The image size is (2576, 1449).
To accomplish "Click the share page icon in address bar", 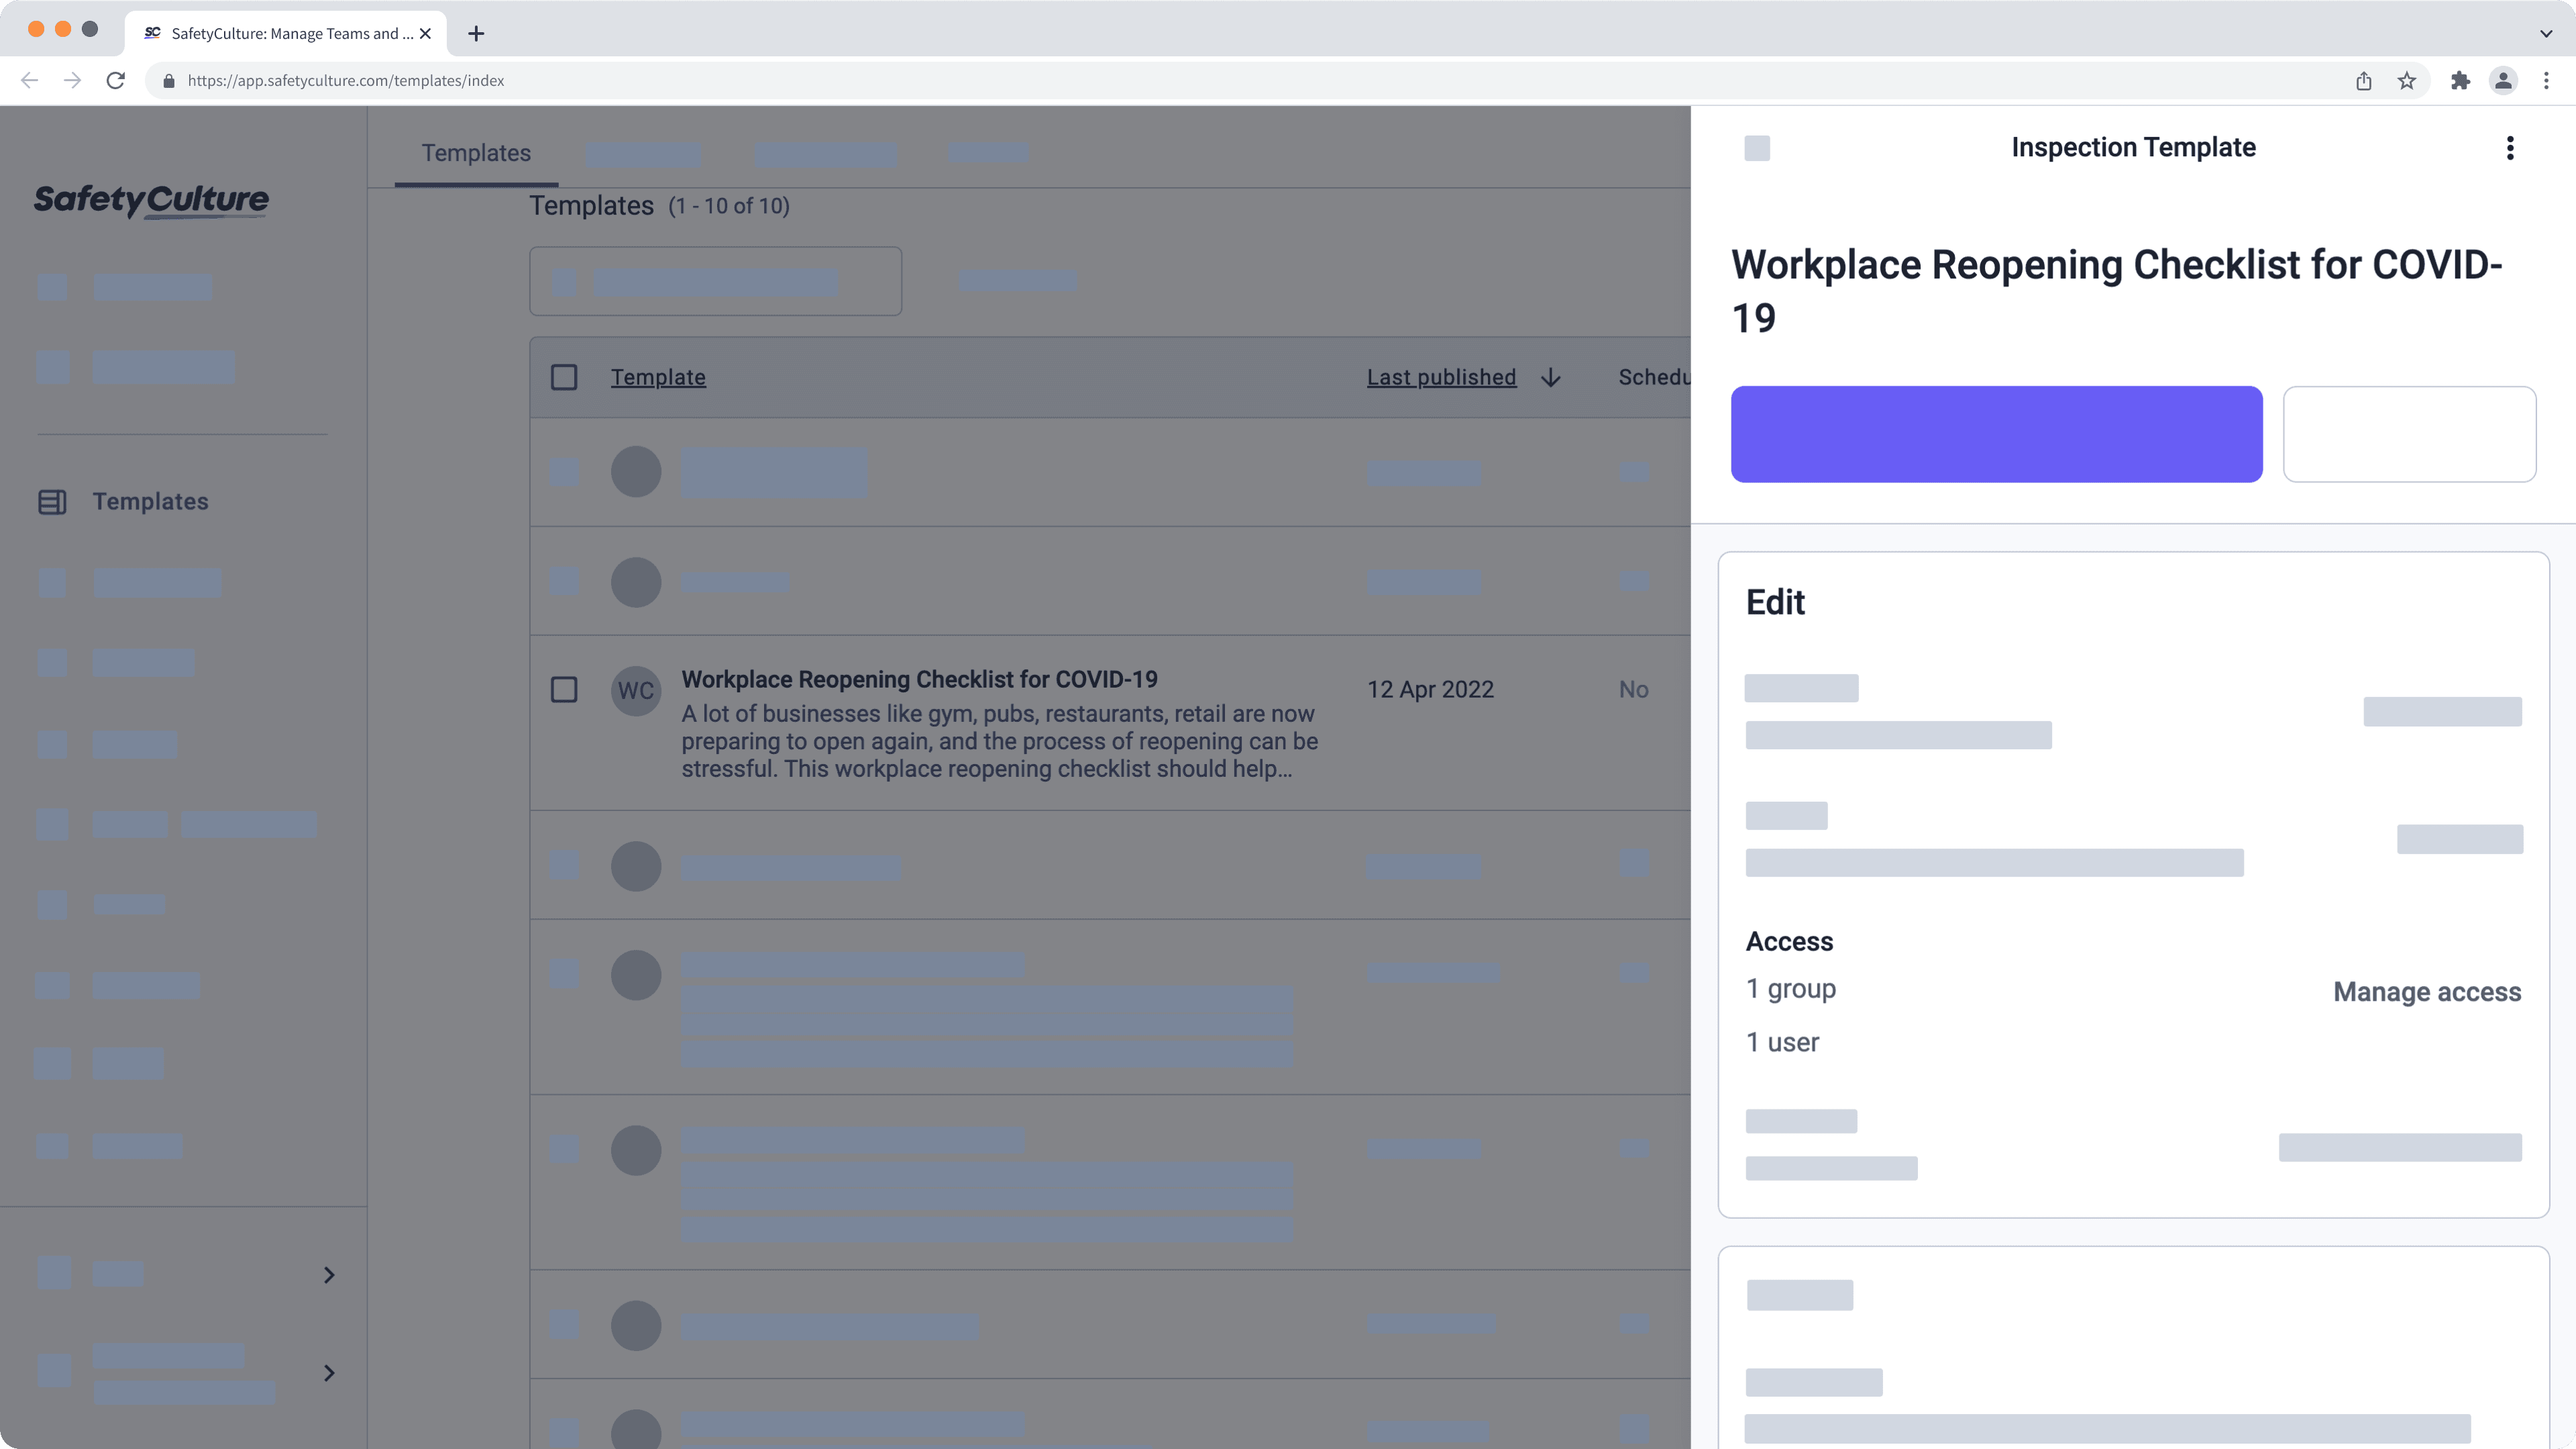I will 2363,81.
